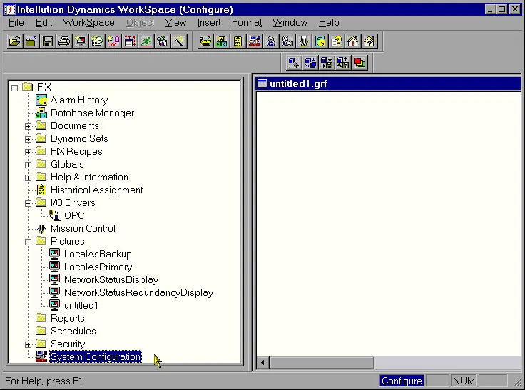The height and width of the screenshot is (390, 525).
Task: Open the Format menu
Action: pyautogui.click(x=247, y=22)
